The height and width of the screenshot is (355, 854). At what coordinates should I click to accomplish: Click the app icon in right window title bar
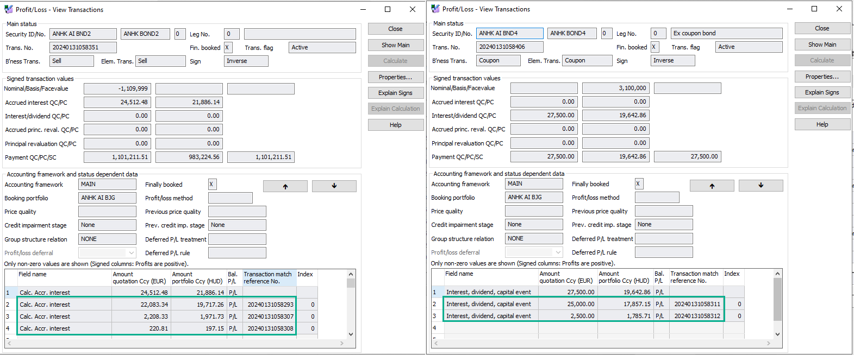[x=435, y=9]
